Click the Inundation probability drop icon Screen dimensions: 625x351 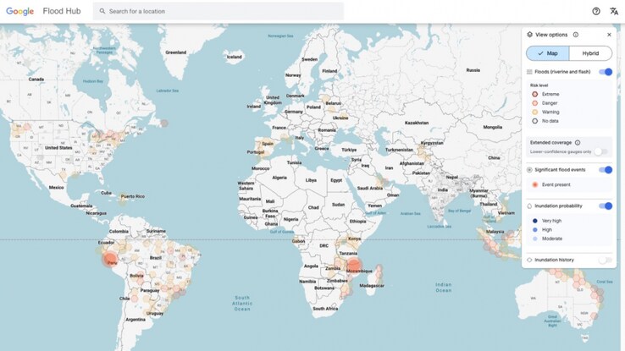click(x=530, y=206)
